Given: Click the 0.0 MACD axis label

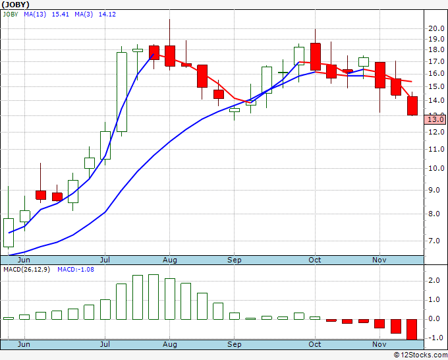Looking at the screenshot, I should tap(434, 319).
